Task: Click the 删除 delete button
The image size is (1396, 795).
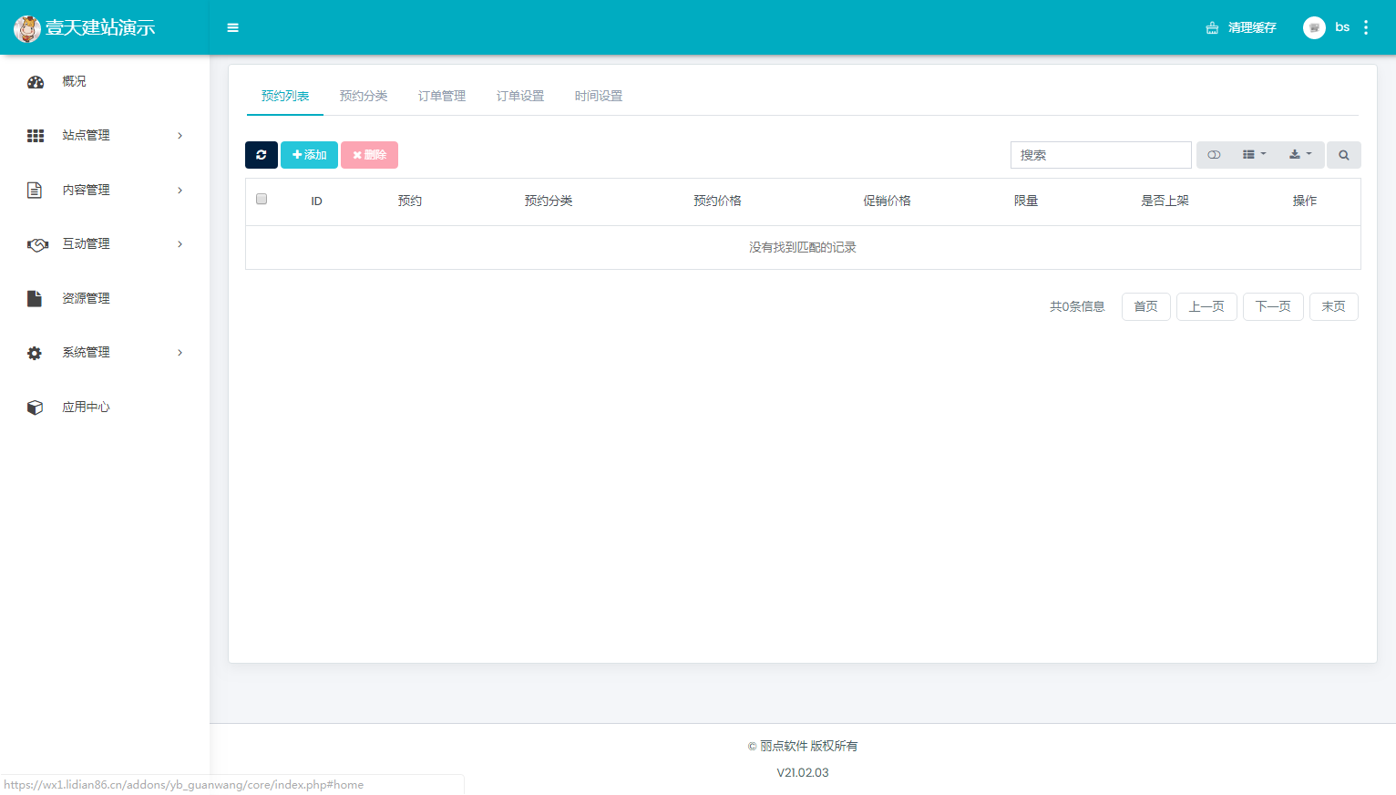Action: [x=369, y=155]
